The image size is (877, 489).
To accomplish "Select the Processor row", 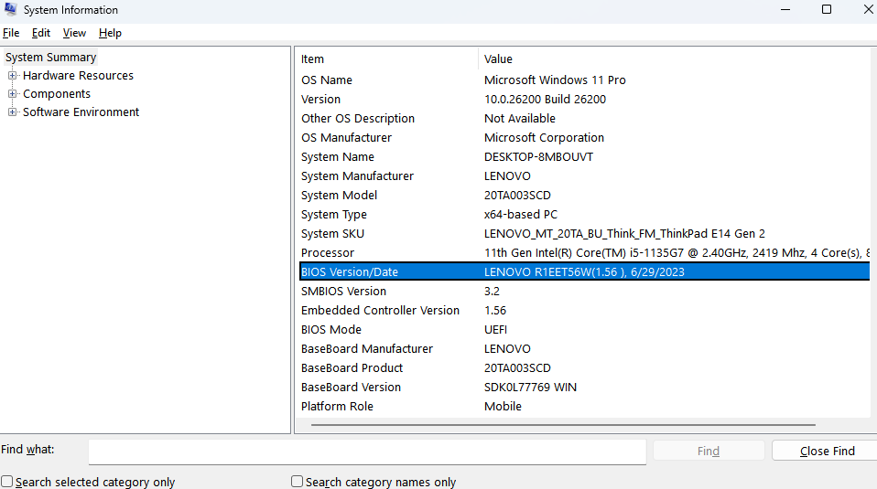I will (328, 253).
